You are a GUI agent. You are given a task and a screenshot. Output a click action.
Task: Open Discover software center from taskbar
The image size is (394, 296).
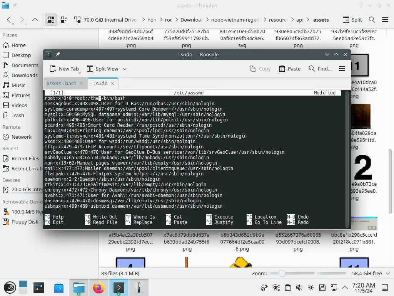point(58,288)
